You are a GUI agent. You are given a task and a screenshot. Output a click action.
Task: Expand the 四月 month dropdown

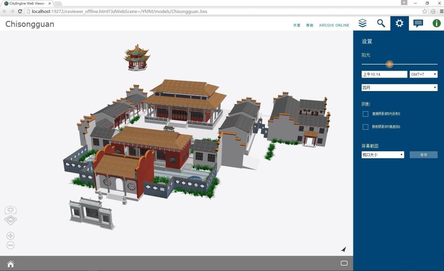[x=399, y=88]
